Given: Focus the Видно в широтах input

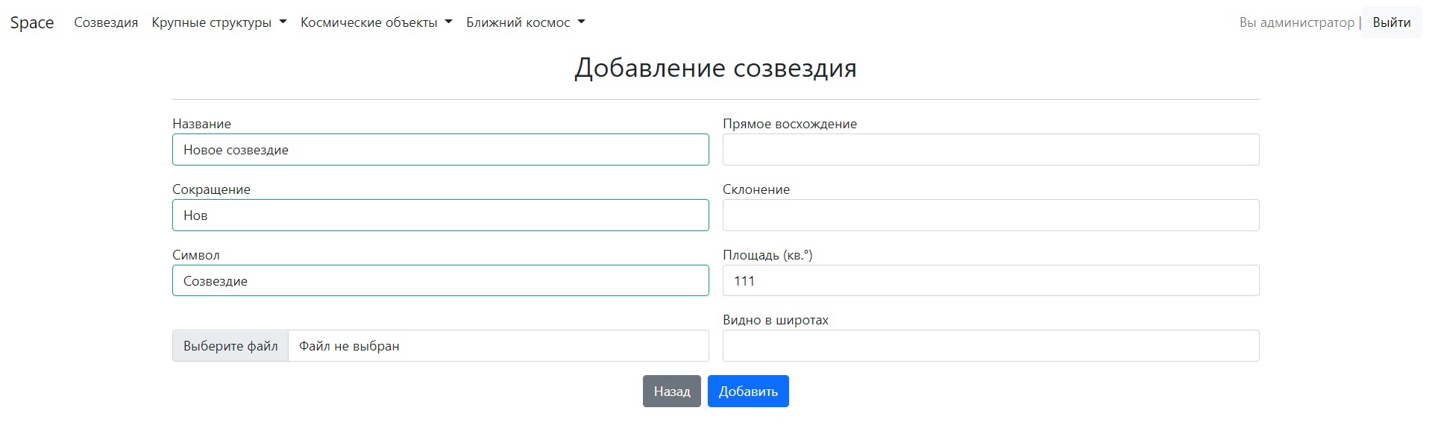Looking at the screenshot, I should tap(991, 346).
